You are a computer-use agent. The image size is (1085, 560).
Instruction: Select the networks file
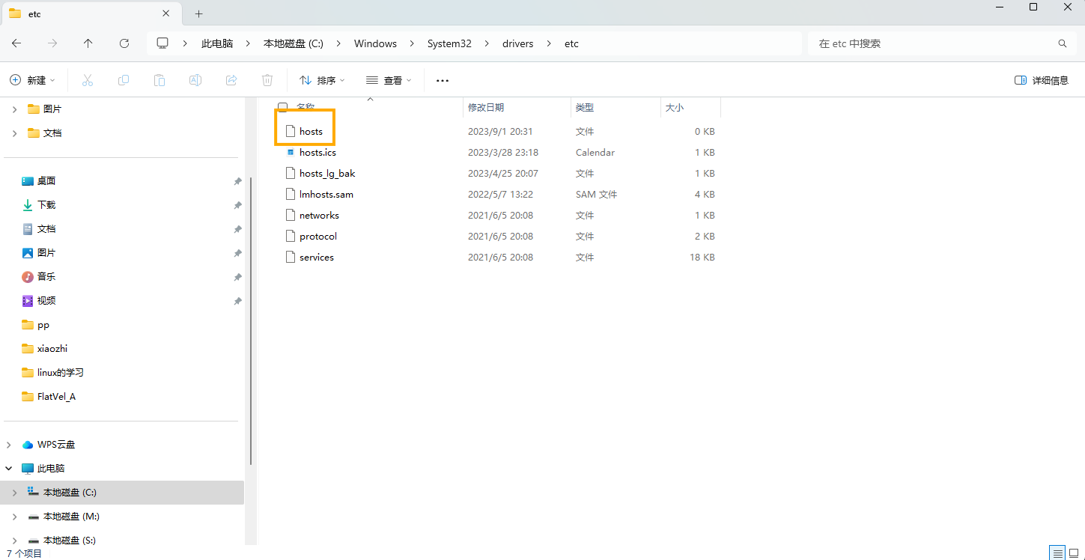tap(319, 215)
